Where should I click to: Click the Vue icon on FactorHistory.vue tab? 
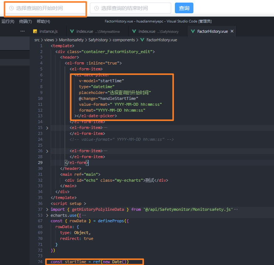click(x=193, y=31)
